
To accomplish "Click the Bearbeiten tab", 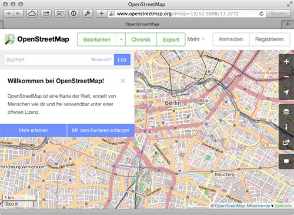I will coord(97,39).
